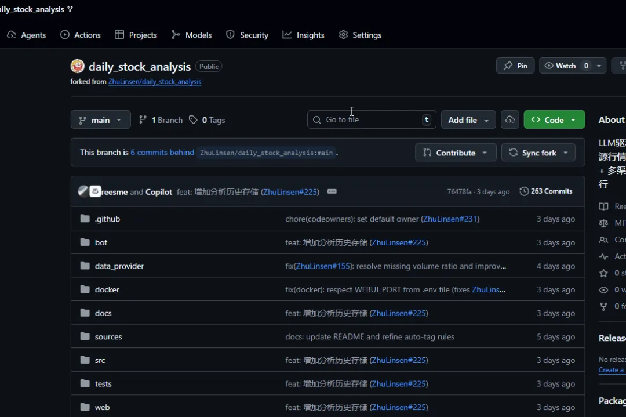Open ZhuLinsen#225 link in latest commit header
The height and width of the screenshot is (417, 626).
point(290,192)
